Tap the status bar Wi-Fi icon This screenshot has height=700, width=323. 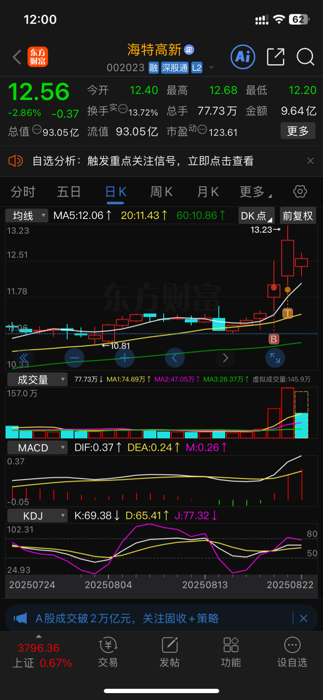click(279, 19)
